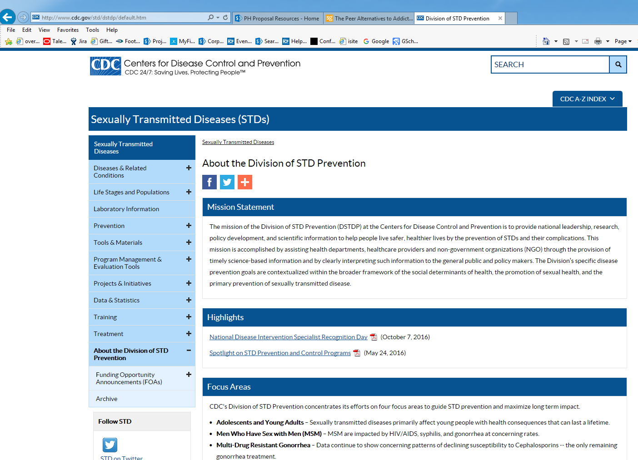Open the Favorites menu
The height and width of the screenshot is (460, 638).
68,30
